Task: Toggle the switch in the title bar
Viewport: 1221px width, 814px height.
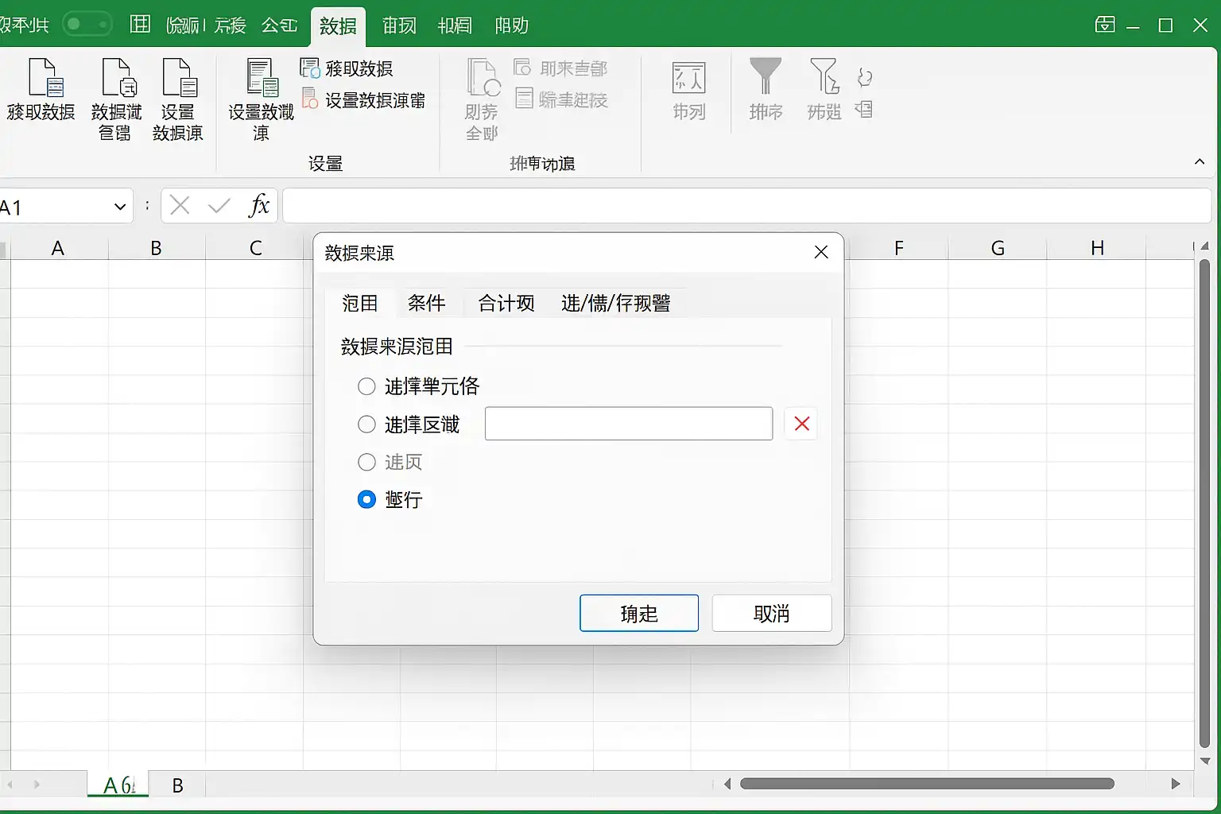Action: tap(87, 25)
